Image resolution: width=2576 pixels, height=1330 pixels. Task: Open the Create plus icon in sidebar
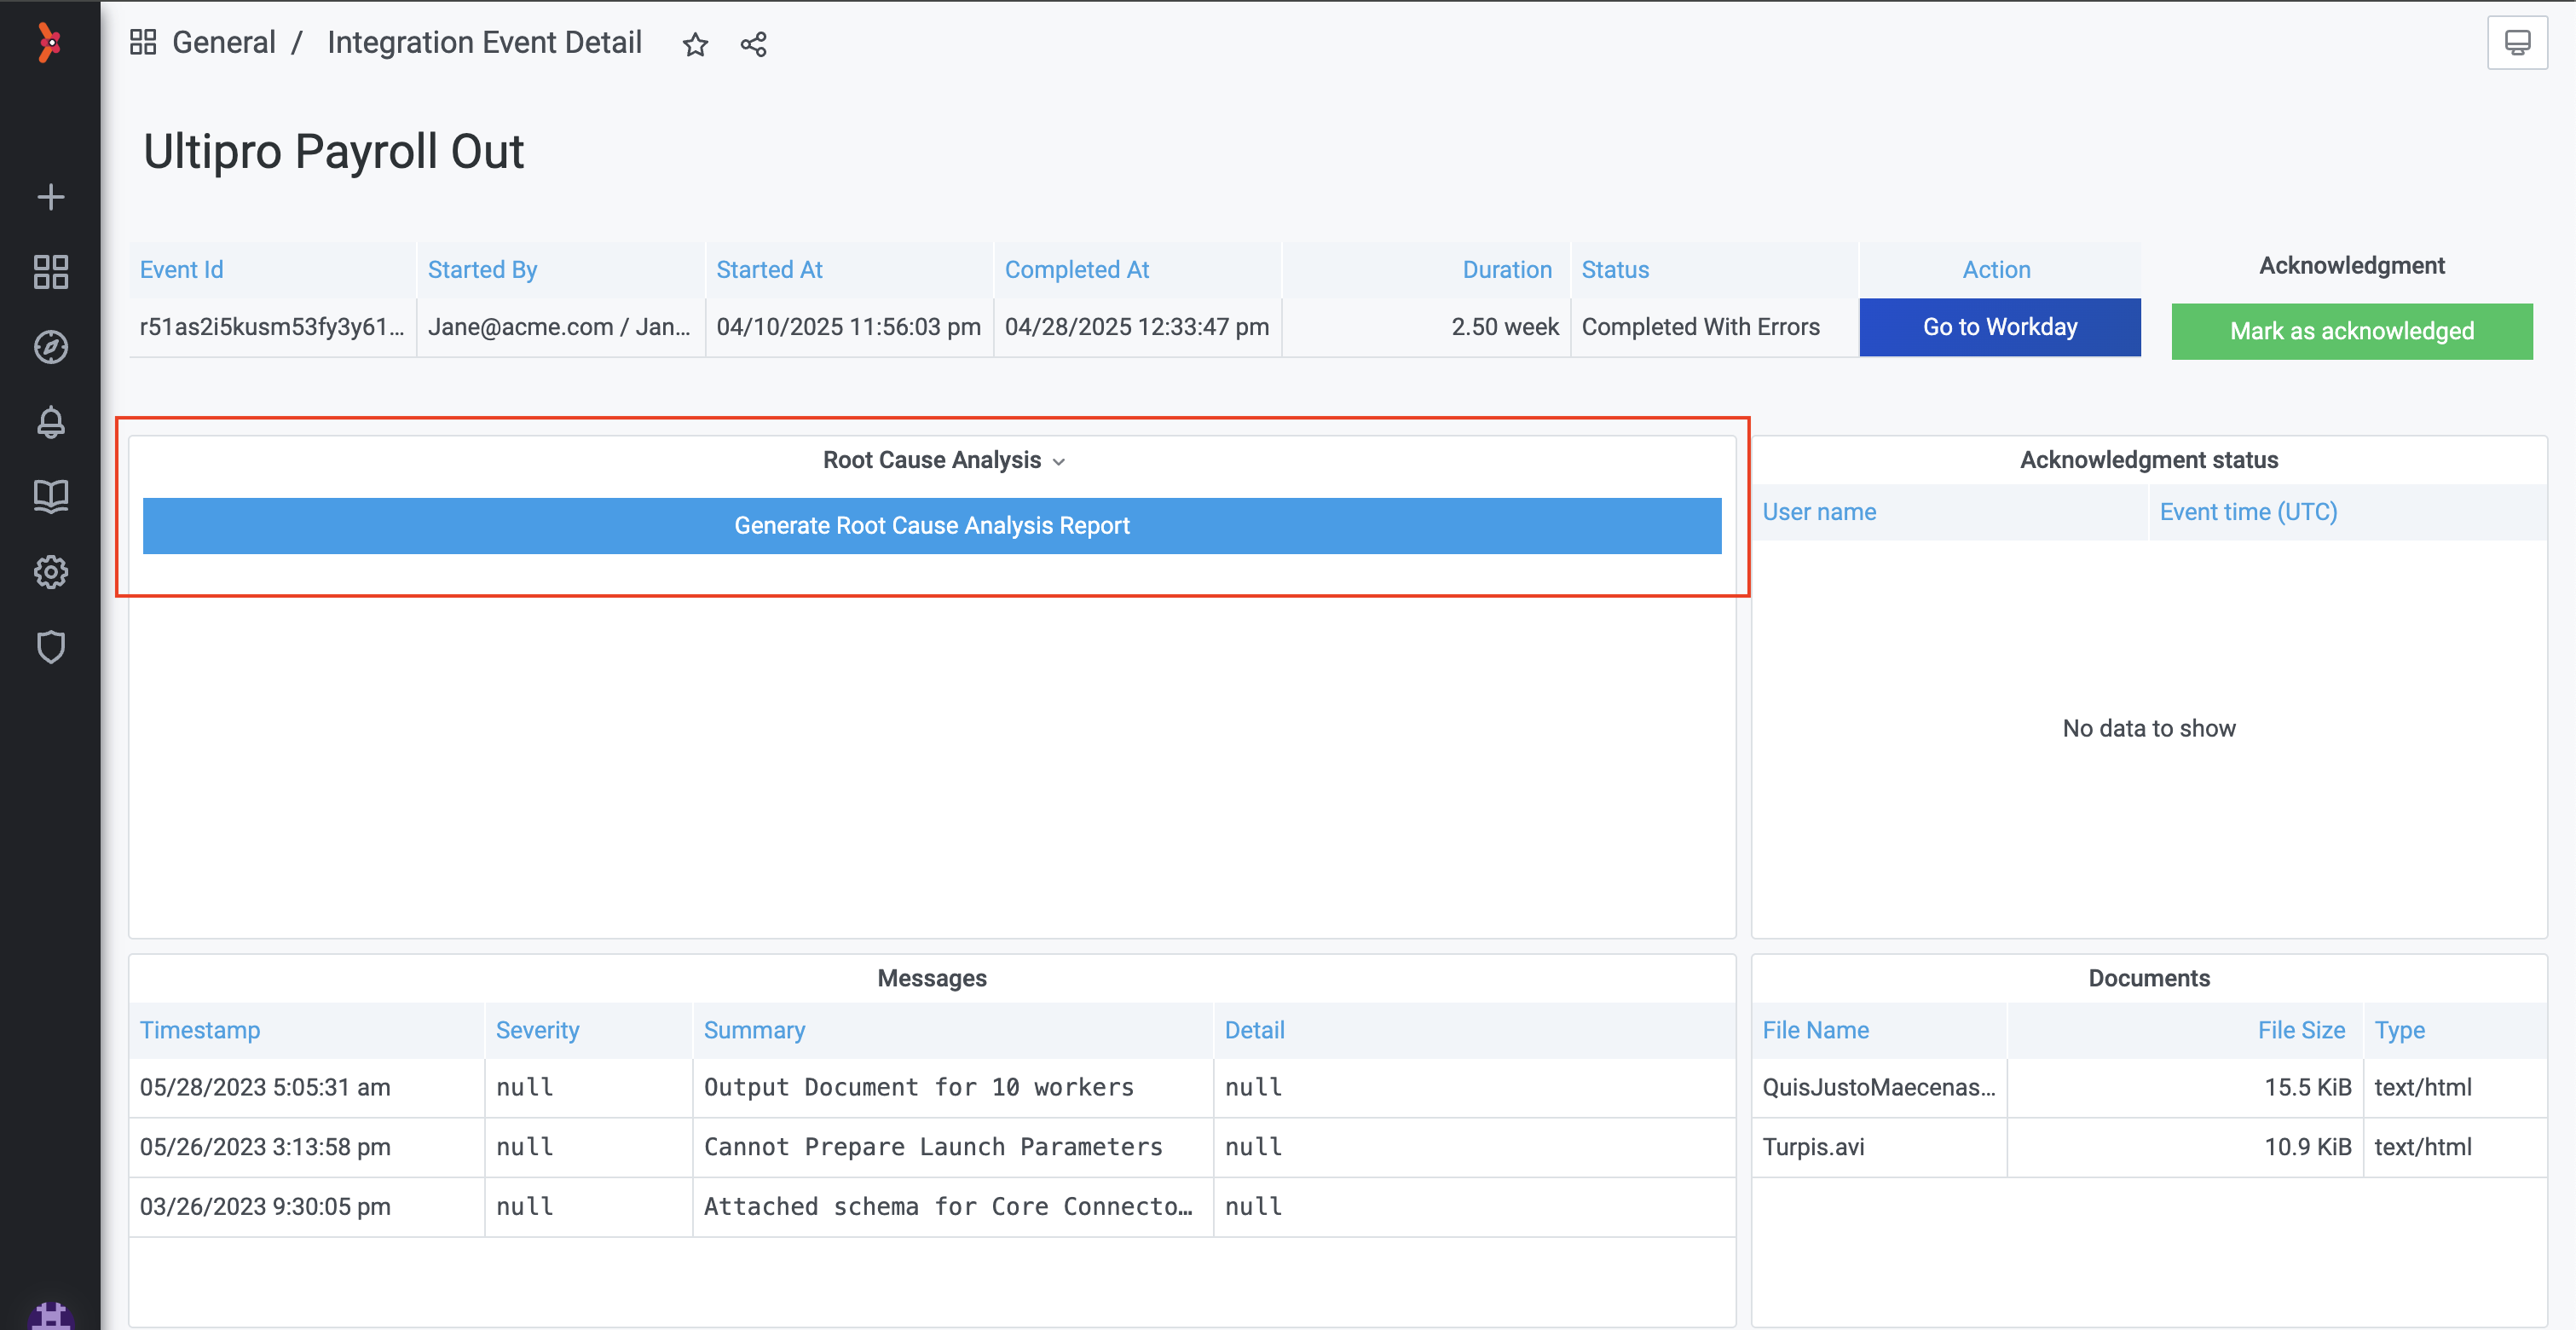click(50, 197)
